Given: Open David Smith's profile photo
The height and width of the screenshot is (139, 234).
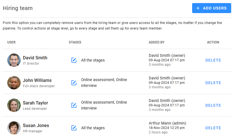Looking at the screenshot, I should (x=14, y=60).
